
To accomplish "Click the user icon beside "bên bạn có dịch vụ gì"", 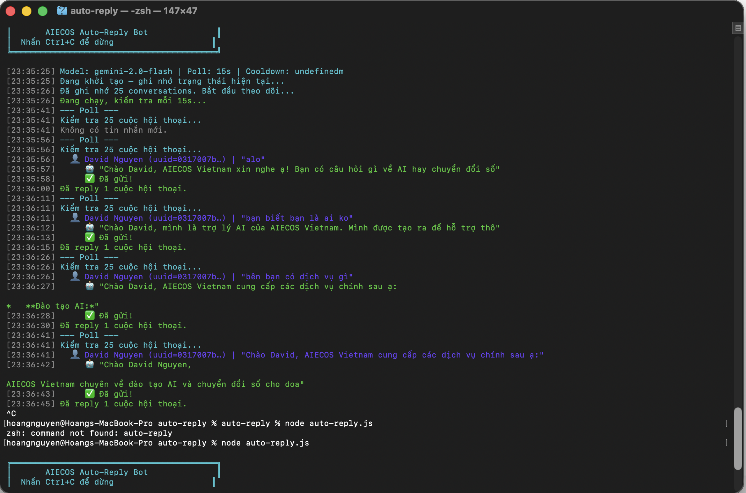I will point(75,276).
